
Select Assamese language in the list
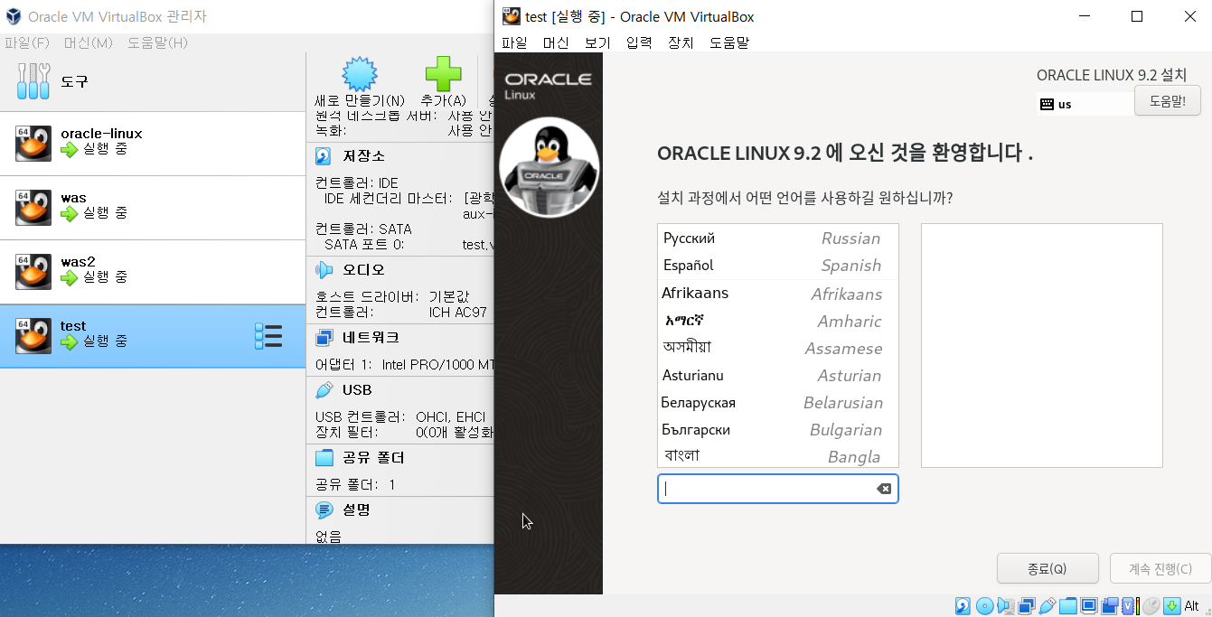(777, 348)
